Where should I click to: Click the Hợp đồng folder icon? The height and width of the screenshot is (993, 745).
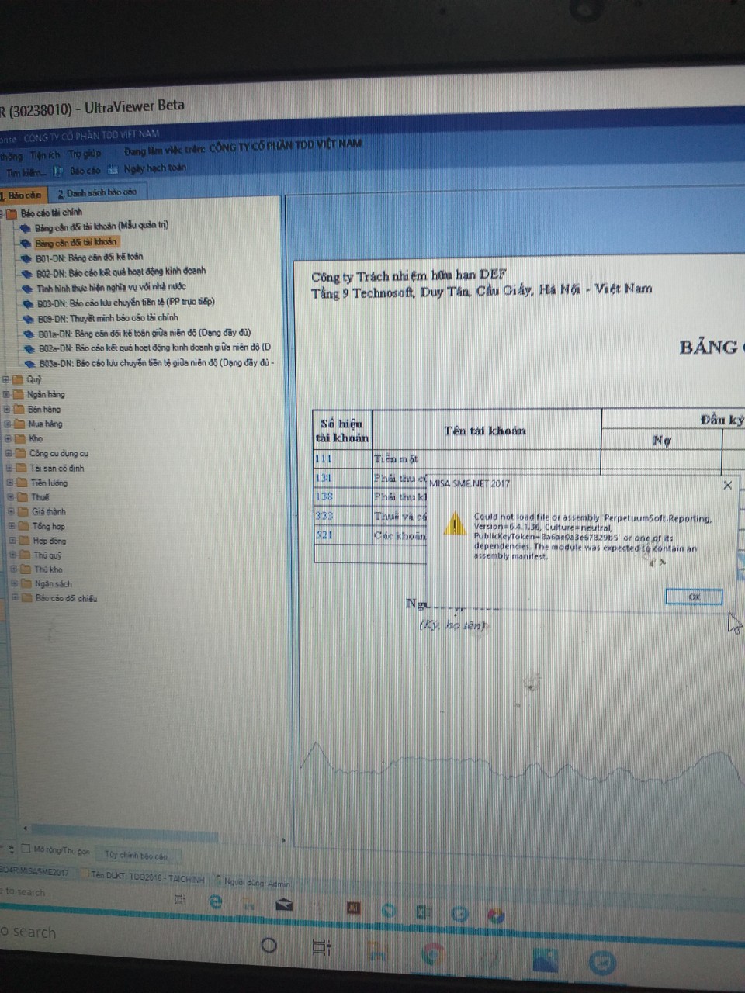pos(24,541)
